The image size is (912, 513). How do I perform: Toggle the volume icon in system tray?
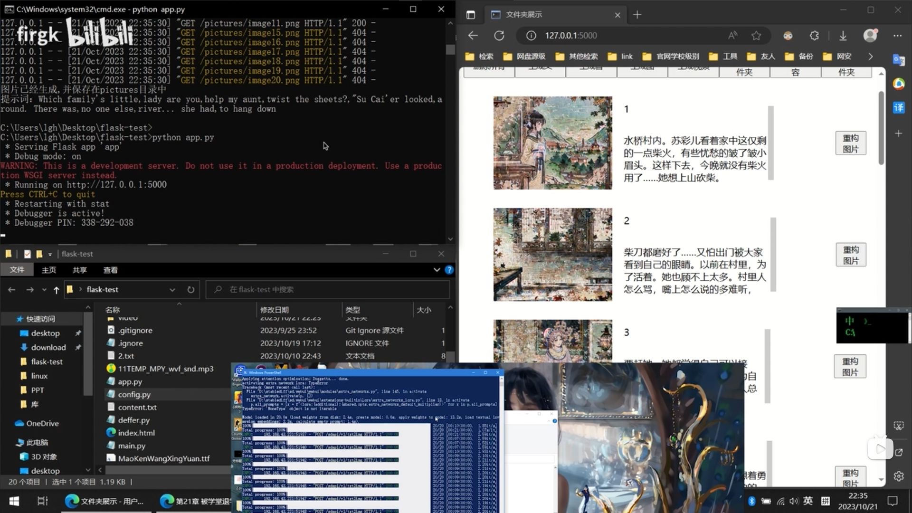[794, 501]
